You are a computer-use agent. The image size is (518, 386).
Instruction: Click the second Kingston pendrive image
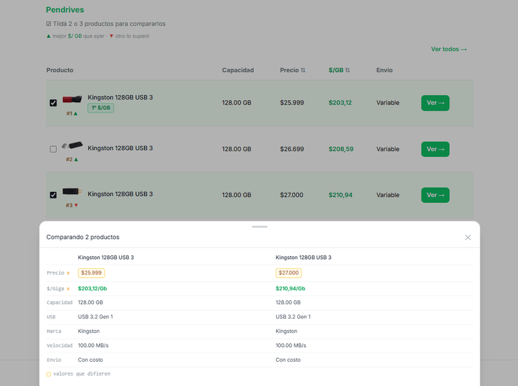pos(72,145)
